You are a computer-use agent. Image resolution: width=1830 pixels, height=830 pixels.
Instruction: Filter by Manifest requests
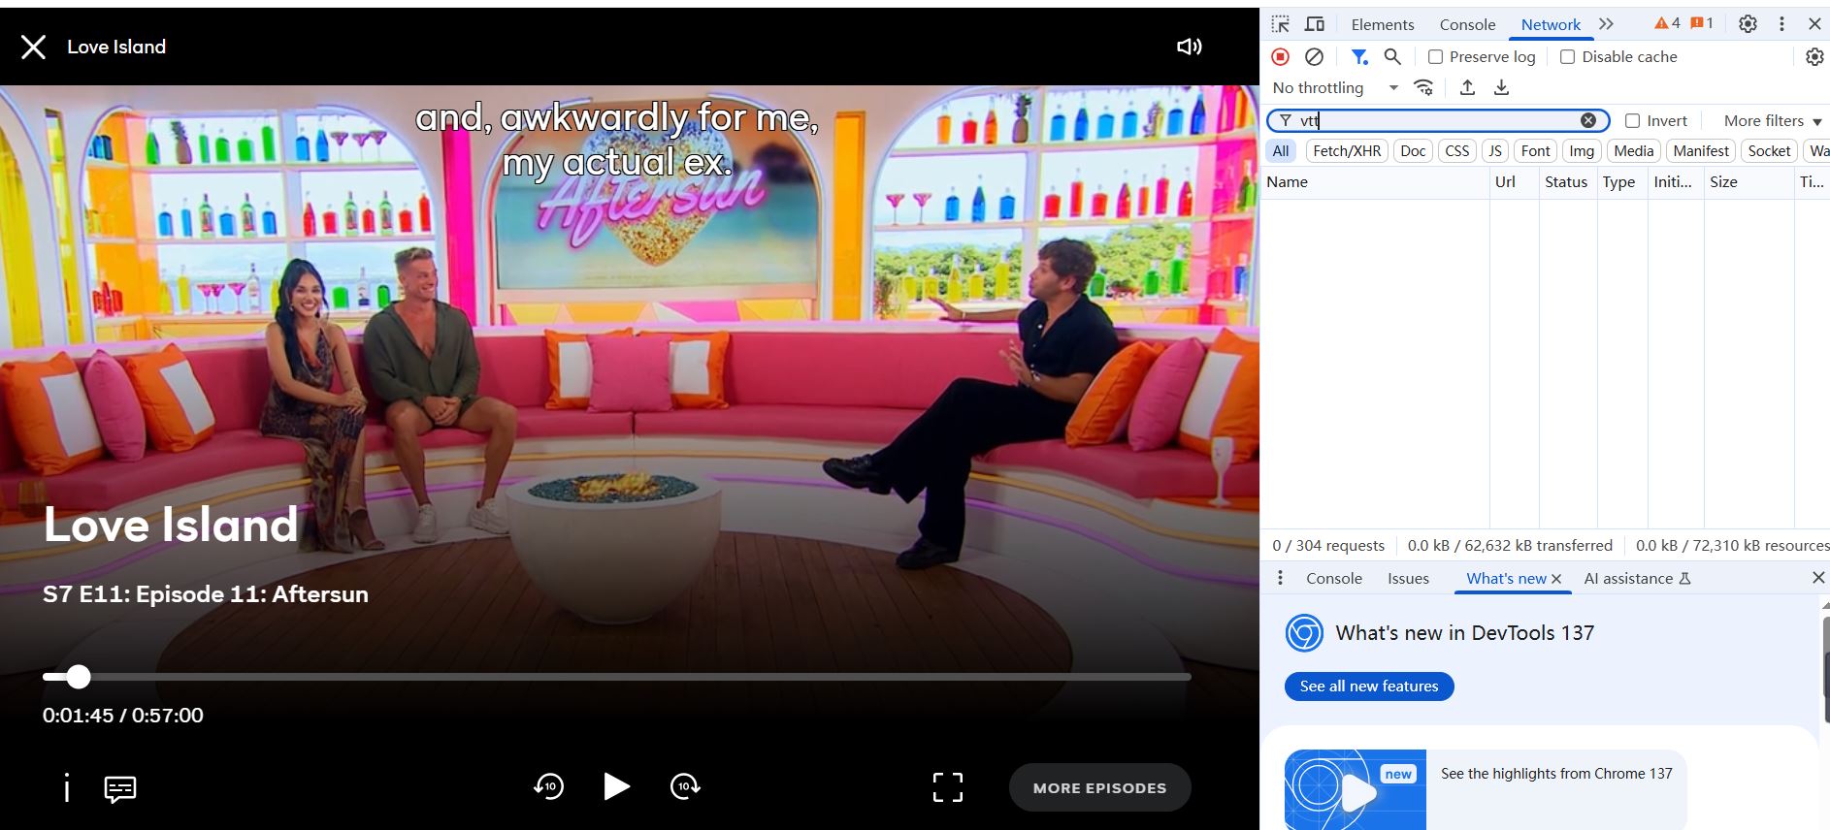(1701, 151)
